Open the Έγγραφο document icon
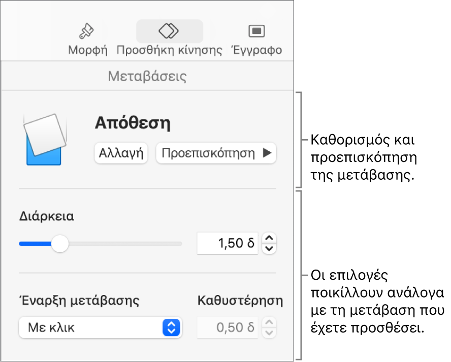The width and height of the screenshot is (451, 362). 256,30
